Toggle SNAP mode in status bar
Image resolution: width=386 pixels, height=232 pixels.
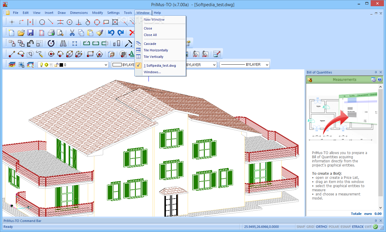(x=301, y=227)
